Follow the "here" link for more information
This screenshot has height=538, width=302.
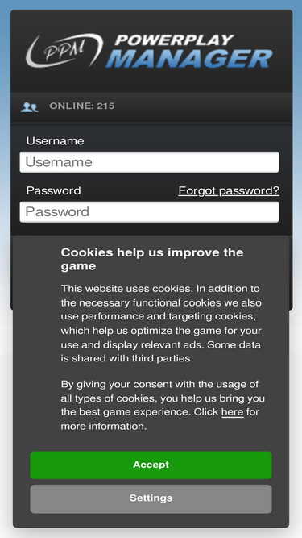tap(233, 412)
